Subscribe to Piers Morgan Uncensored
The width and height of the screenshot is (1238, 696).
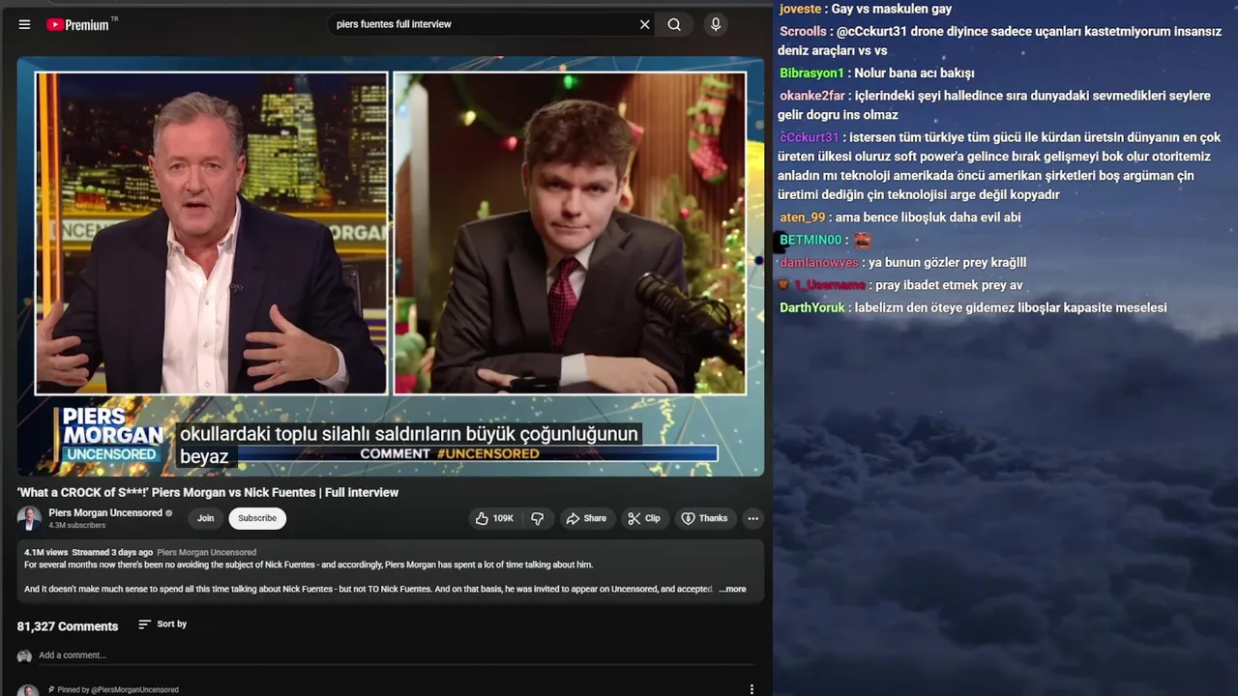257,518
